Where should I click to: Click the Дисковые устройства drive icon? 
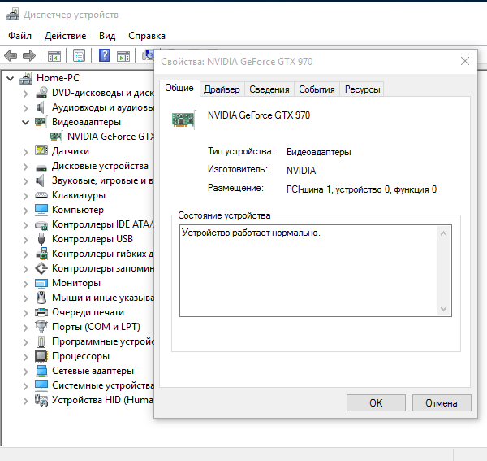(41, 168)
